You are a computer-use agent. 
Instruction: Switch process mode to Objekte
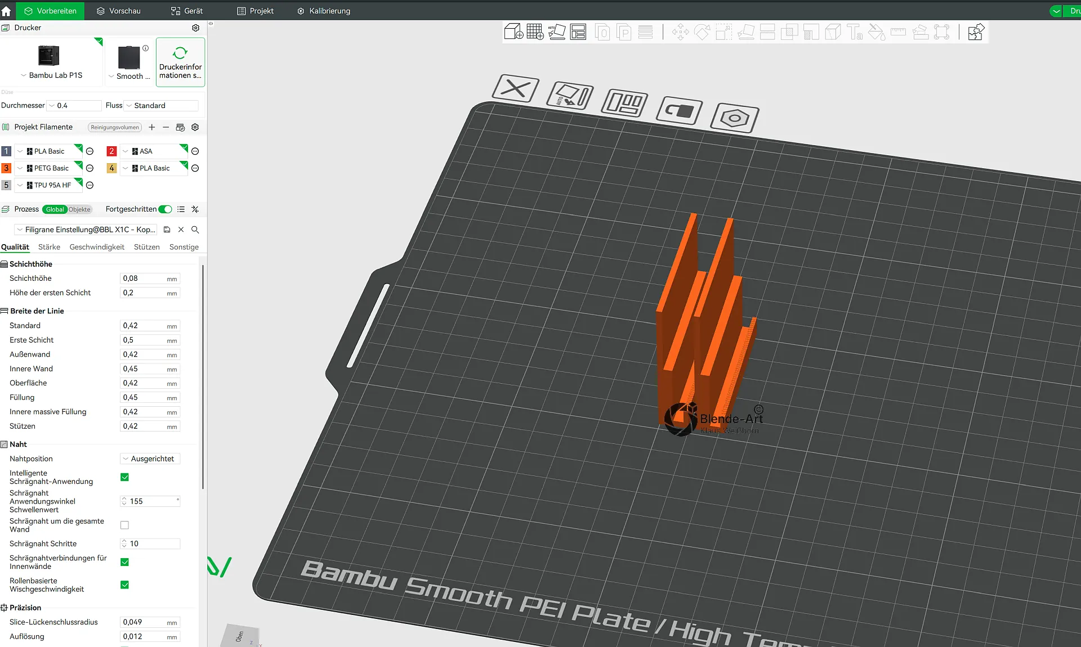[79, 209]
